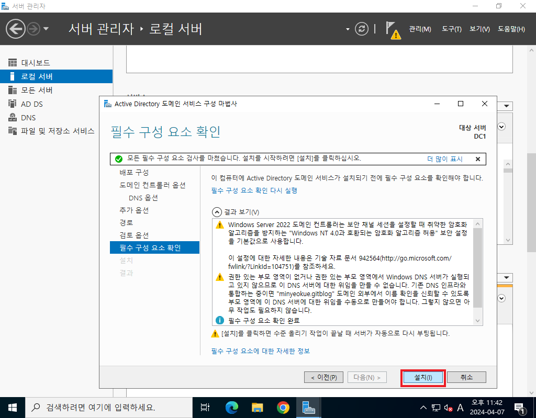Open the notification center icon
The width and height of the screenshot is (536, 418).
coord(520,408)
